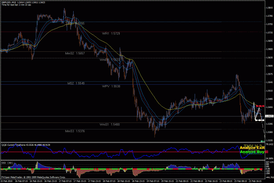Click the 79.1432 QQE scale value
274x183 pixels.
tap(270, 144)
